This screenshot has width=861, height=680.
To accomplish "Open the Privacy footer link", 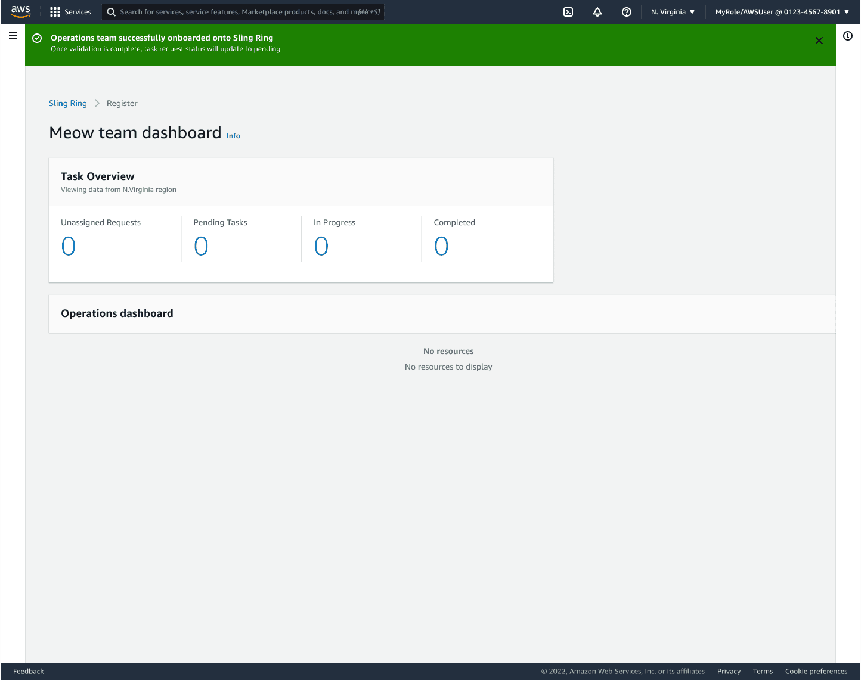I will (x=729, y=671).
